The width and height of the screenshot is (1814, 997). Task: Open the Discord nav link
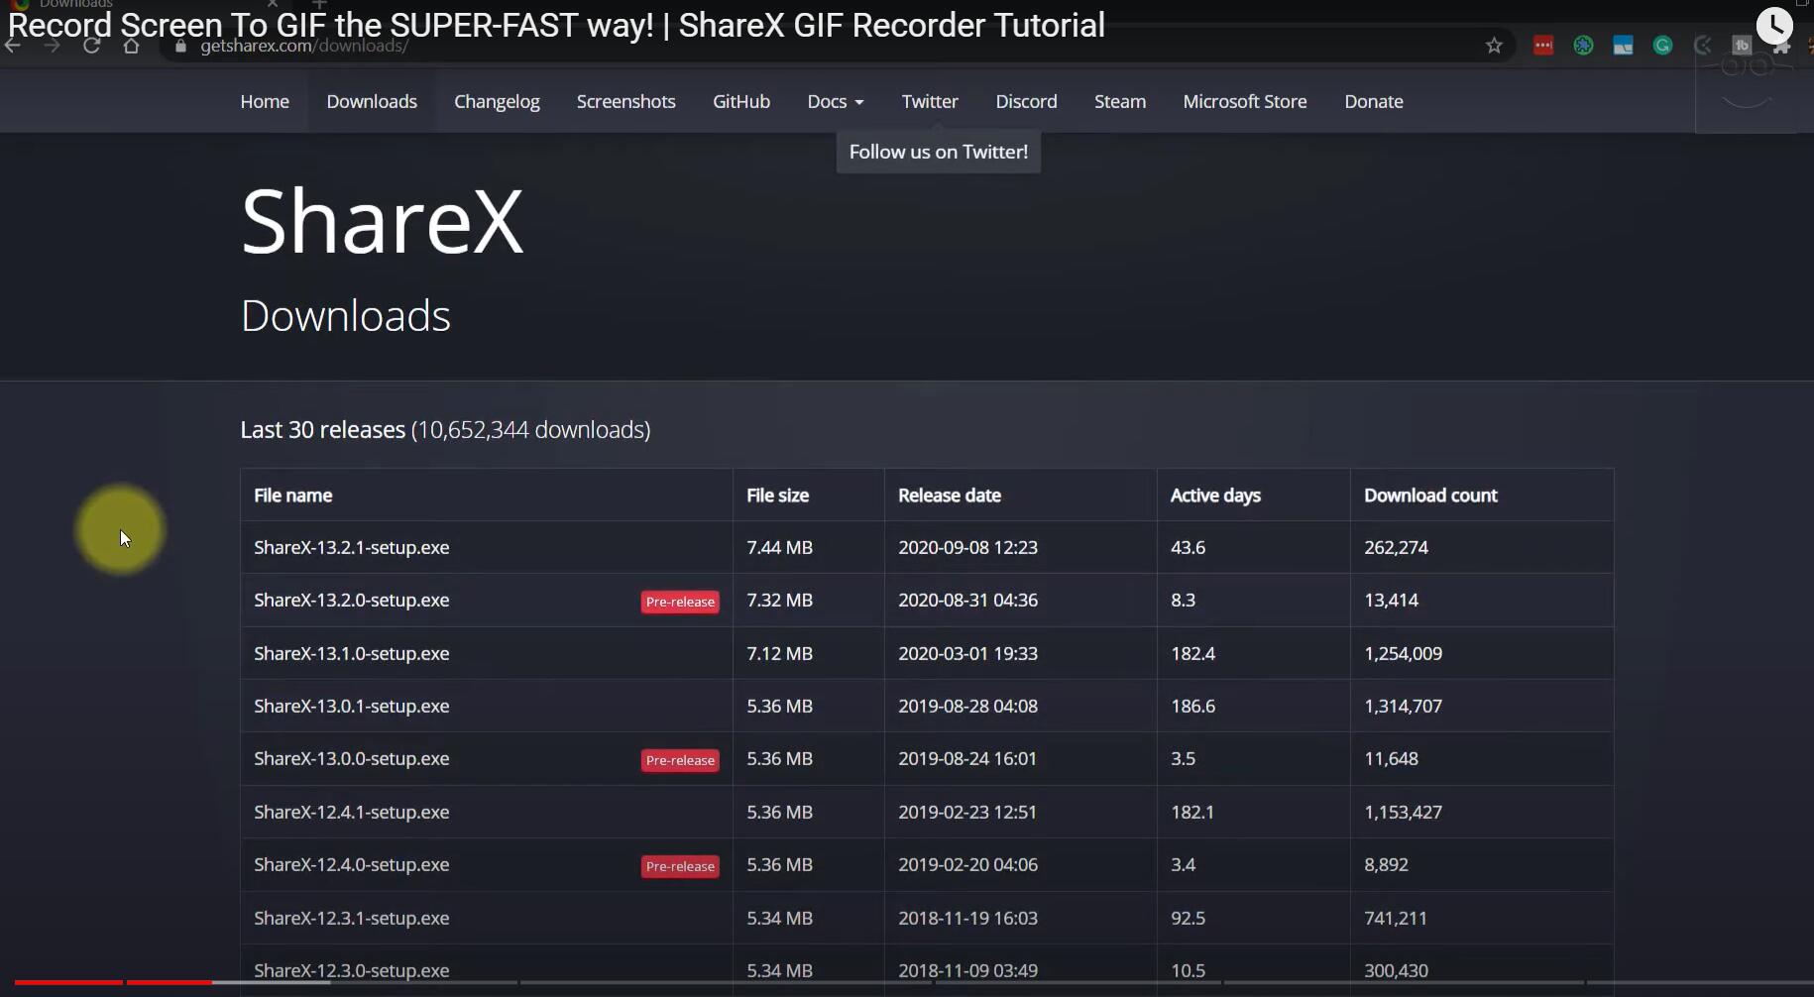1026,101
